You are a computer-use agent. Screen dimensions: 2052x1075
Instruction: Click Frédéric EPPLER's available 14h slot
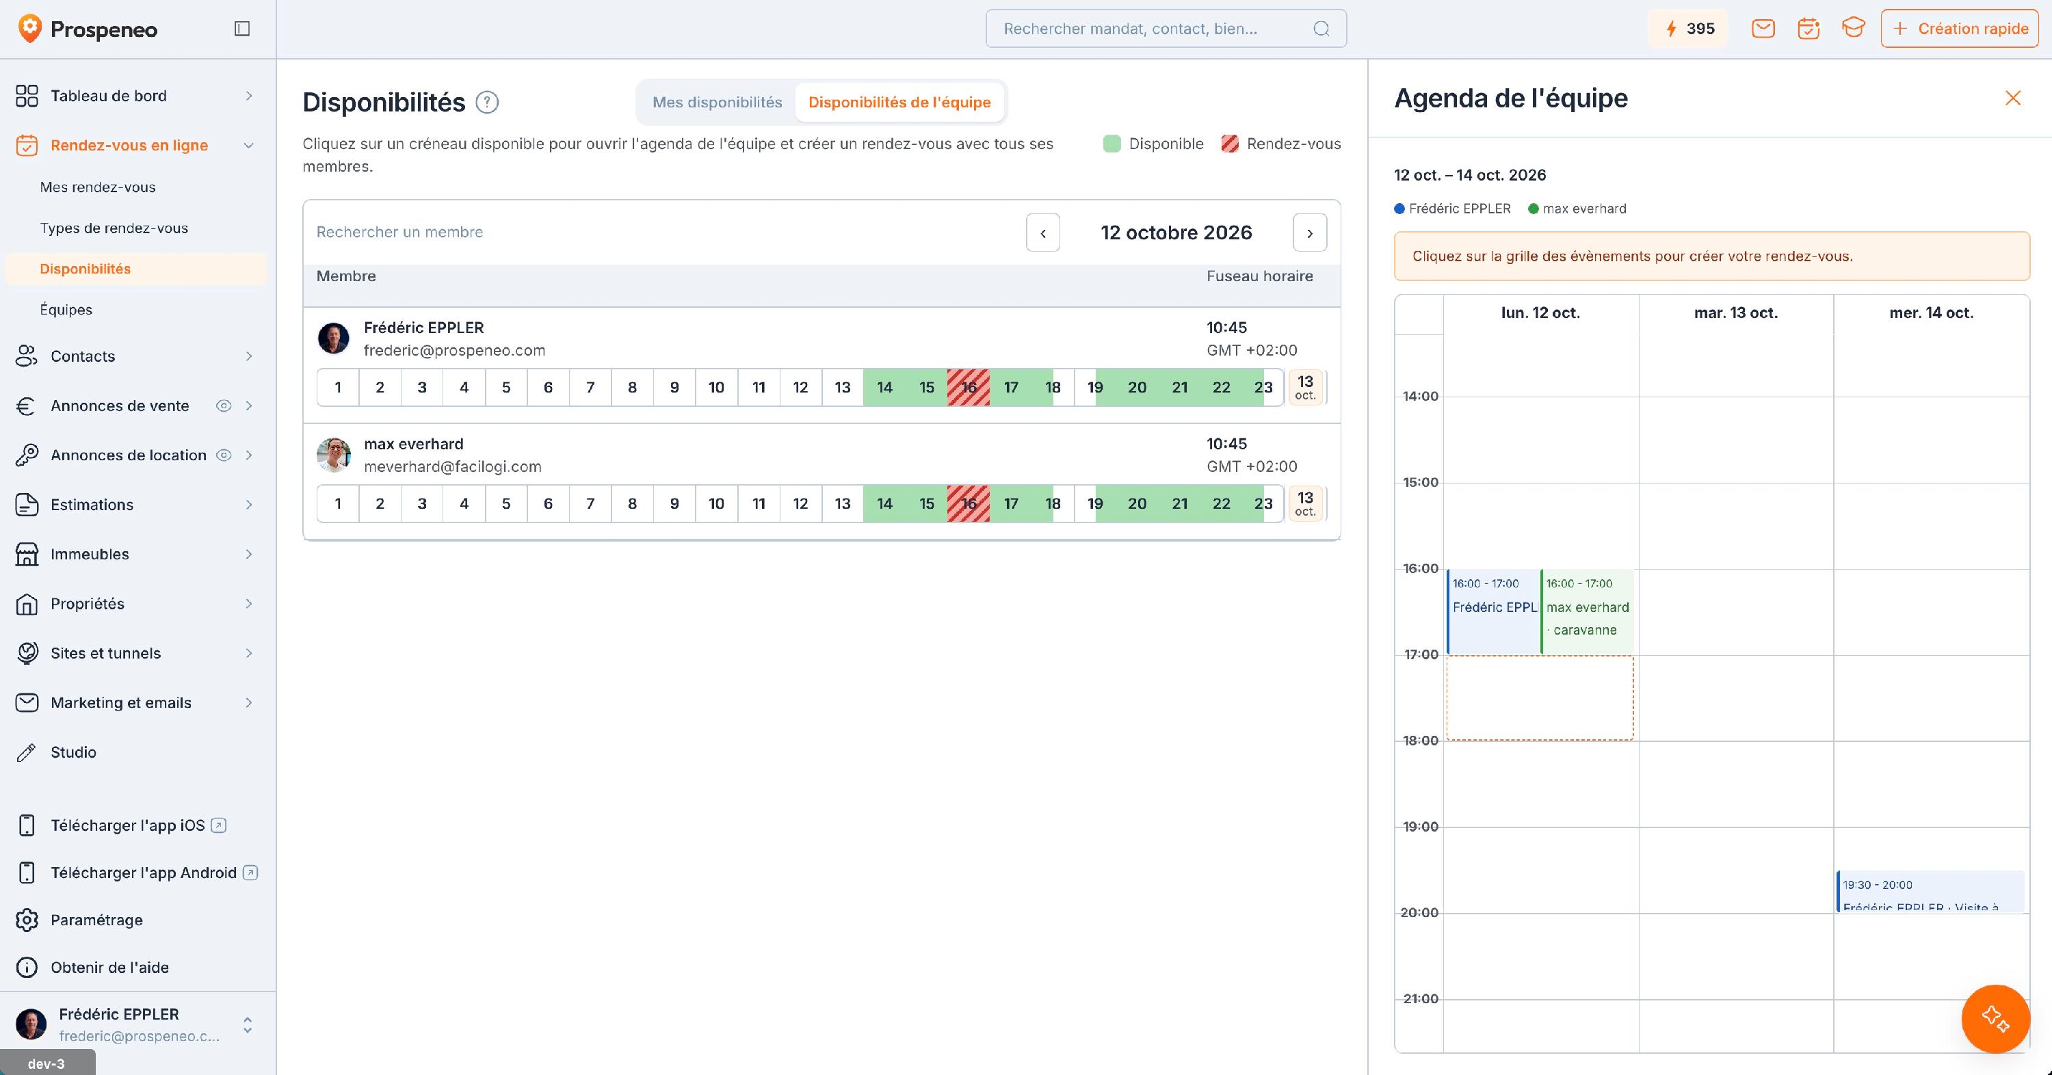(x=884, y=388)
